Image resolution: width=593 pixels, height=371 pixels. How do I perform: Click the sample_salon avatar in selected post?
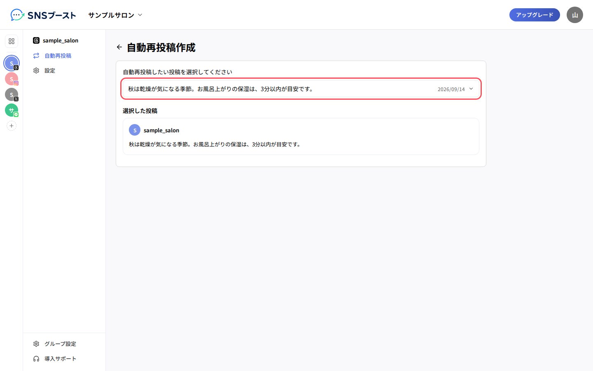[x=135, y=130]
